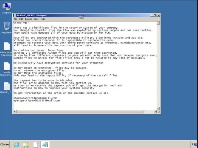Activate the Notepad taskbar button
The width and height of the screenshot is (198, 148).
[45, 144]
